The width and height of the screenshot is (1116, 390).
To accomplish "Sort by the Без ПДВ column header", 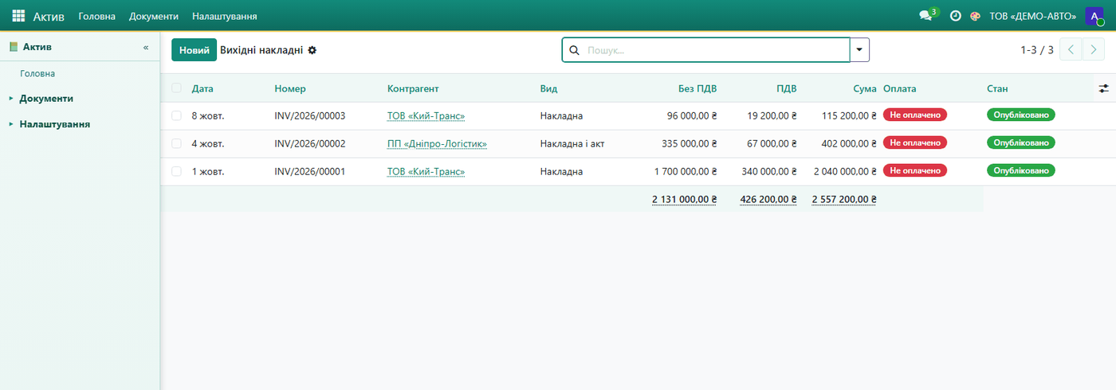I will tap(696, 88).
